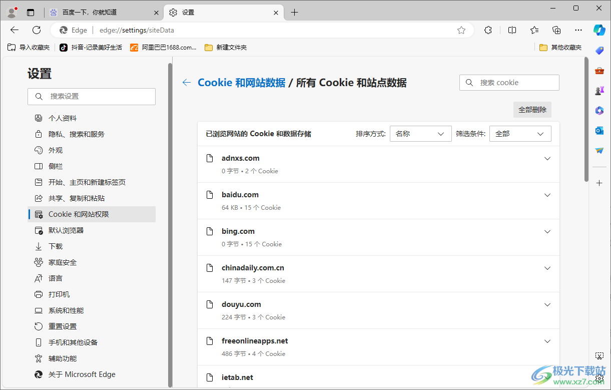Select Cookie 和网站权限 in sidebar

click(x=92, y=214)
